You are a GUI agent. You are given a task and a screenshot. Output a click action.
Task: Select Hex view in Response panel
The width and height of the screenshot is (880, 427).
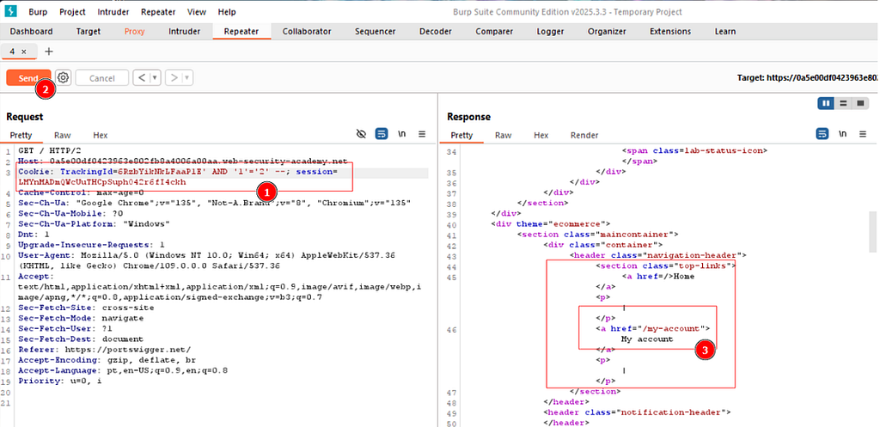541,135
